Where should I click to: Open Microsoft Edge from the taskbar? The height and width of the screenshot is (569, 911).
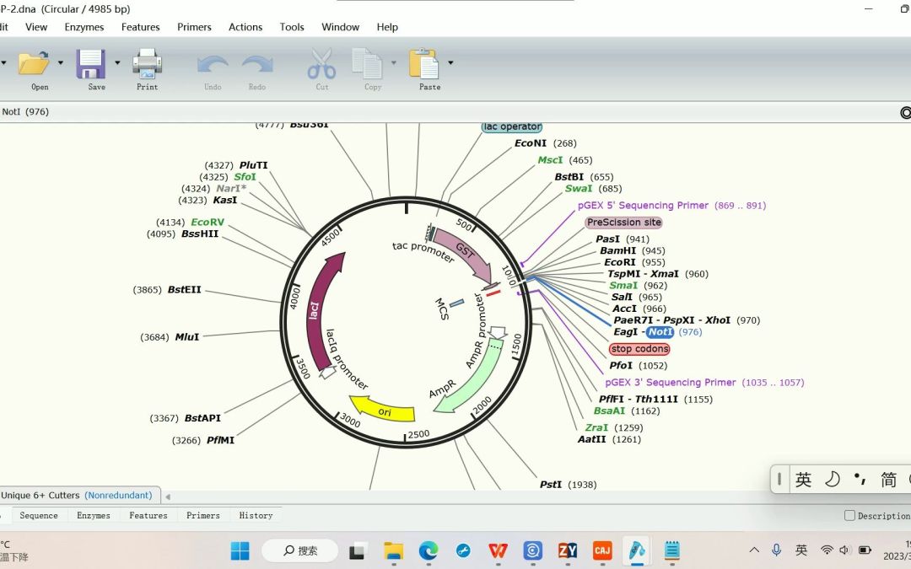429,550
